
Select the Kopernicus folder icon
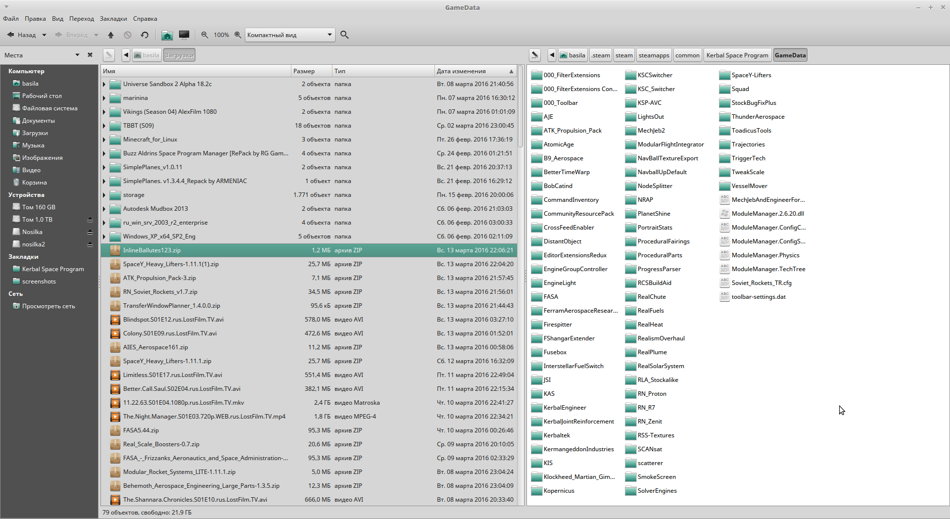click(537, 491)
